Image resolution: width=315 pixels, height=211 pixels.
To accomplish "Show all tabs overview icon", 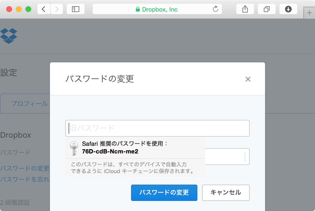I will [x=267, y=9].
